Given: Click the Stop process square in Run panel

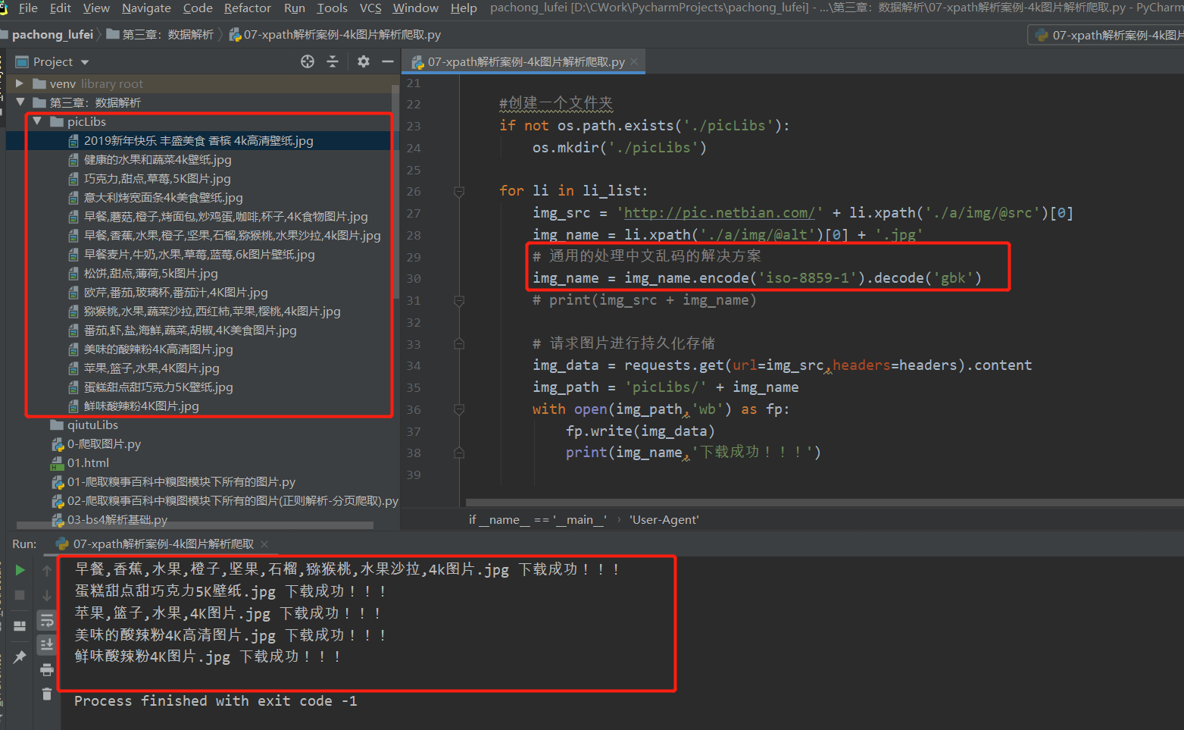Looking at the screenshot, I should coord(20,595).
